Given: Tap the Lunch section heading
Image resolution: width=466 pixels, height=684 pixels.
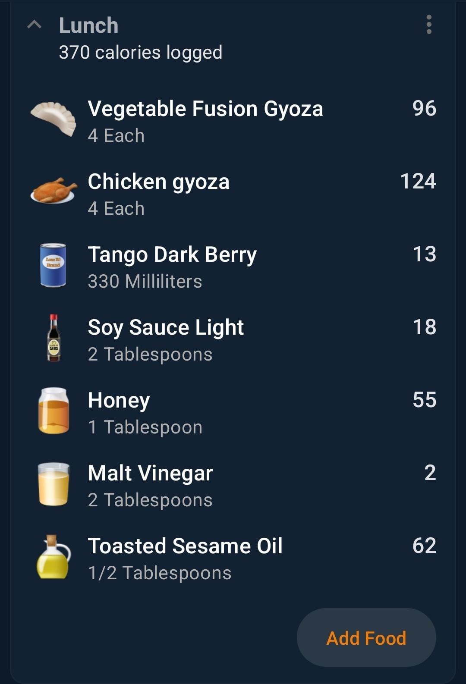Looking at the screenshot, I should (x=88, y=25).
